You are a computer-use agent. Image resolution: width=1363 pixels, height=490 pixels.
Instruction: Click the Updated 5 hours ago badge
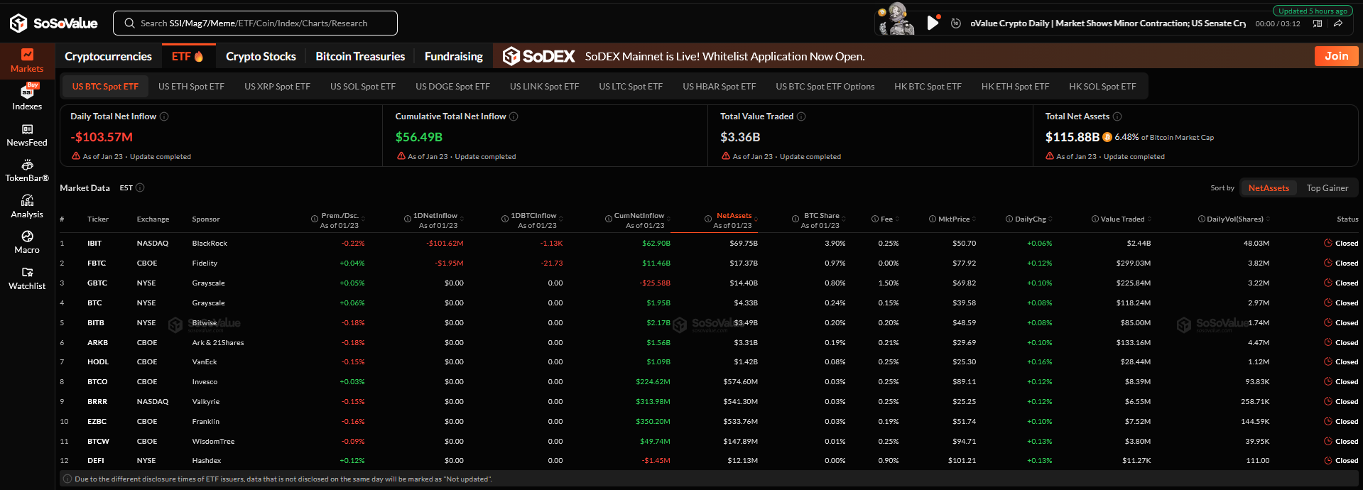click(1313, 11)
